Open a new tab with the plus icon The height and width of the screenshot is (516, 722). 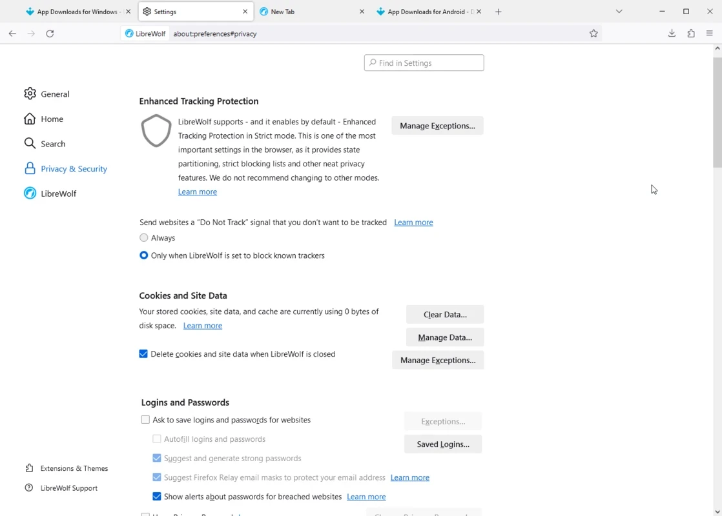498,12
